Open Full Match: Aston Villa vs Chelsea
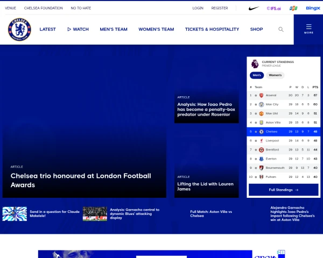This screenshot has height=258, width=323. [211, 214]
